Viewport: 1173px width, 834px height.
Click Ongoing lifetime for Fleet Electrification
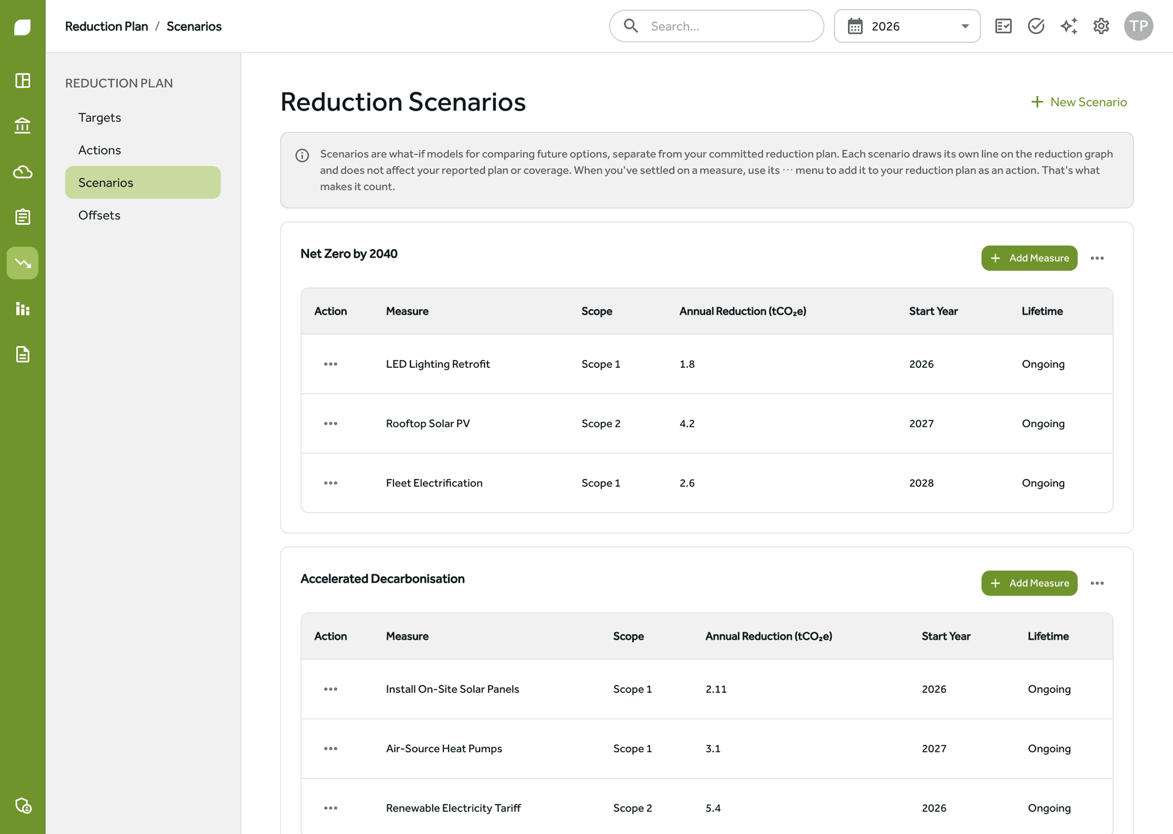1043,483
